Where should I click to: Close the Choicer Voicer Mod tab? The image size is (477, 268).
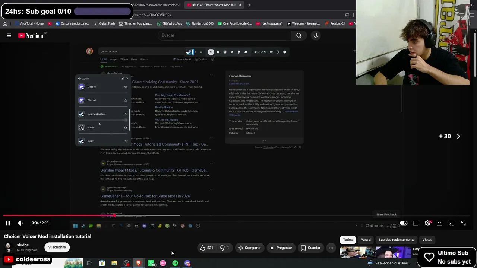[x=240, y=5]
